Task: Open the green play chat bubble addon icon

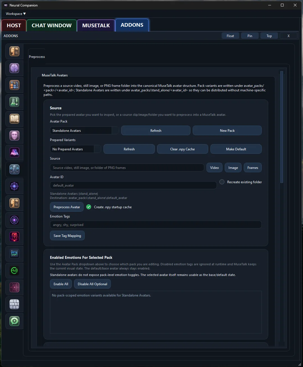Action: pyautogui.click(x=14, y=321)
